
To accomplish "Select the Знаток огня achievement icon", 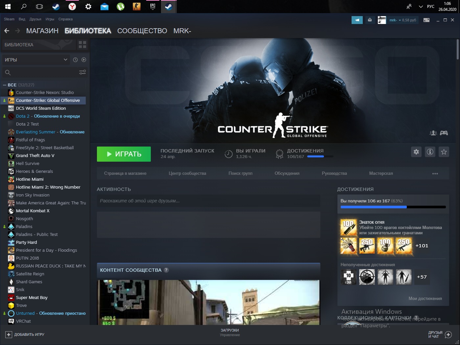I will (348, 227).
